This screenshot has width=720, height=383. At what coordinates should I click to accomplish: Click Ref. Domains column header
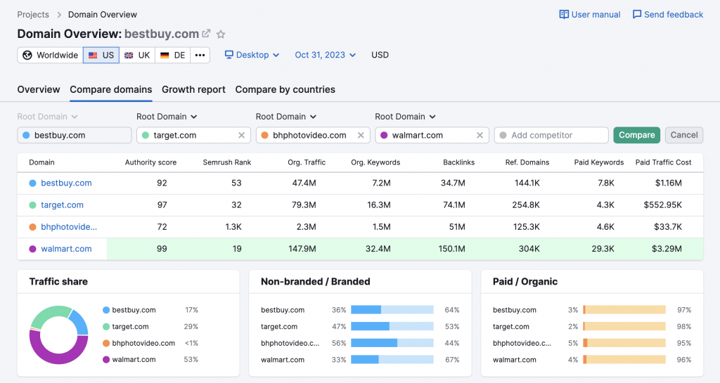point(527,162)
